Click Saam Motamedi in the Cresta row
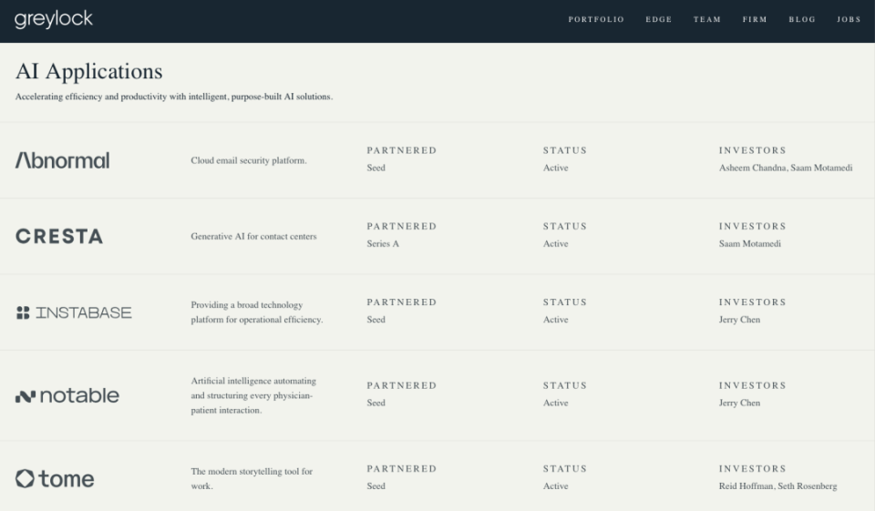 click(750, 244)
